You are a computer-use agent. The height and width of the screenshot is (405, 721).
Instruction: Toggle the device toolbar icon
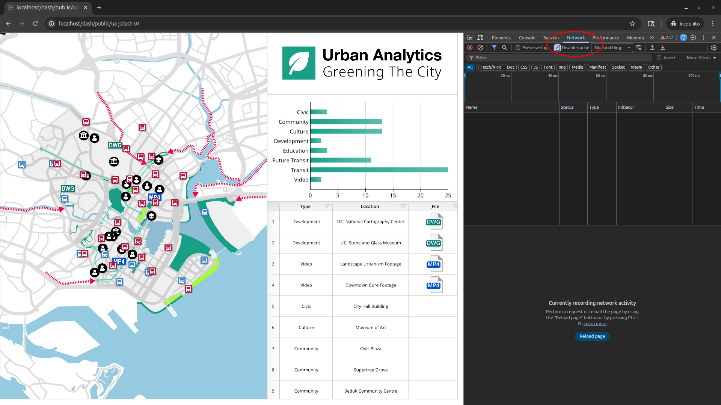pyautogui.click(x=480, y=37)
